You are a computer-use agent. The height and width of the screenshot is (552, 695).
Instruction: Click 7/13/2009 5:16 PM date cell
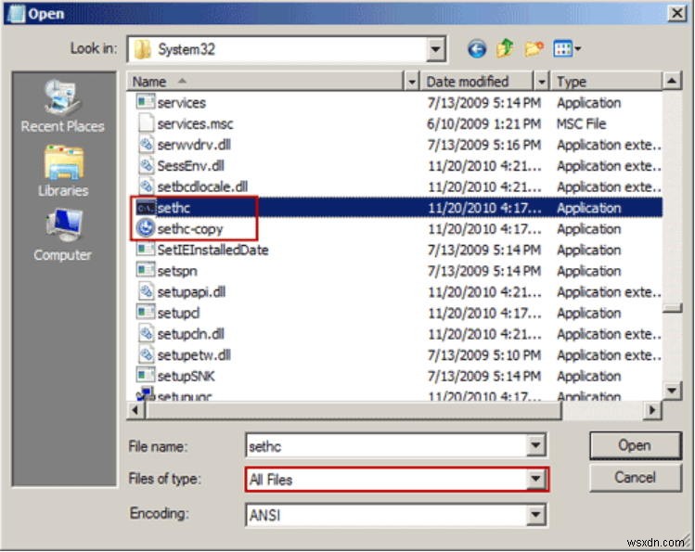[x=484, y=145]
